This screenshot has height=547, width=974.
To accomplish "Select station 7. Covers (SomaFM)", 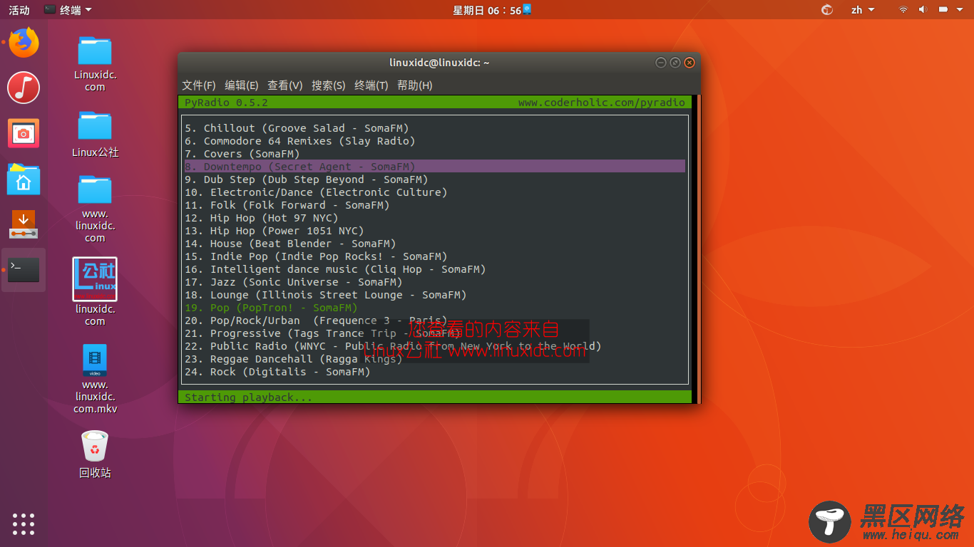I will click(x=435, y=154).
